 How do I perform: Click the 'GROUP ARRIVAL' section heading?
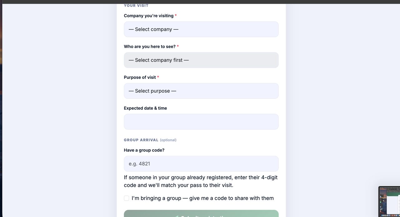tap(141, 140)
